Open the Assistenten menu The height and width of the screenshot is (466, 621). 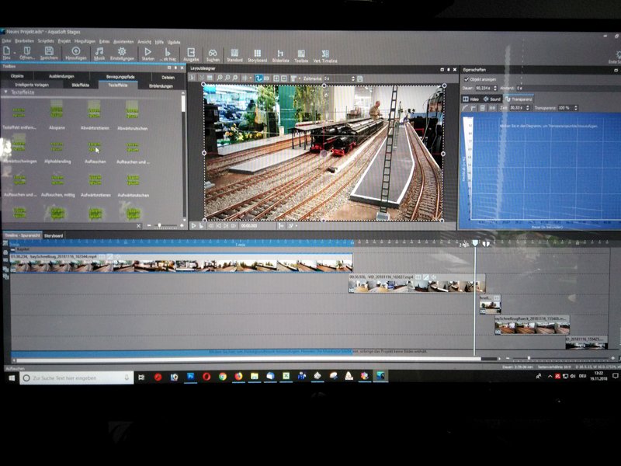pyautogui.click(x=123, y=40)
